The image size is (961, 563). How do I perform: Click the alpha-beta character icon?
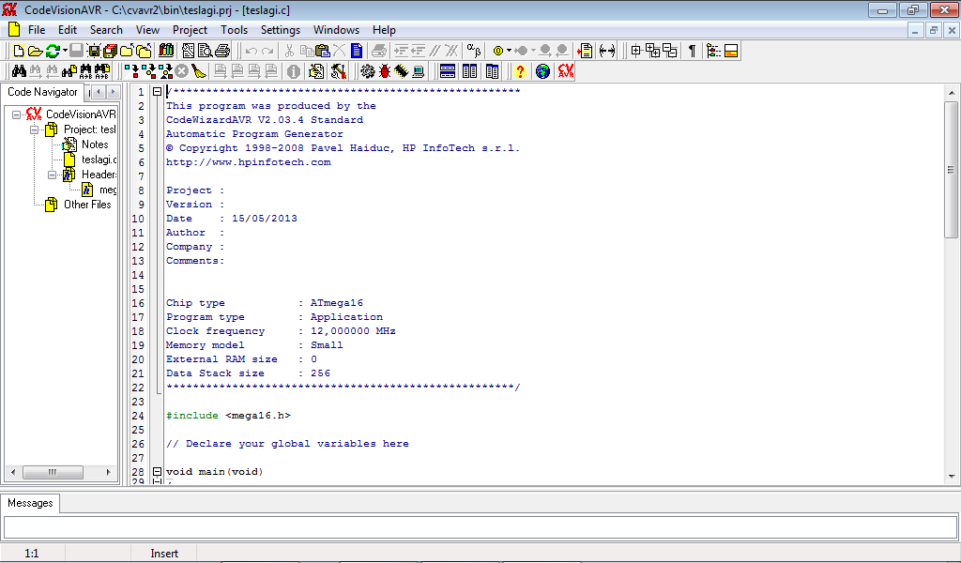(474, 51)
